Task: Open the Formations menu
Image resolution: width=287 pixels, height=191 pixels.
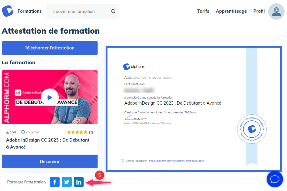Action: coord(30,11)
